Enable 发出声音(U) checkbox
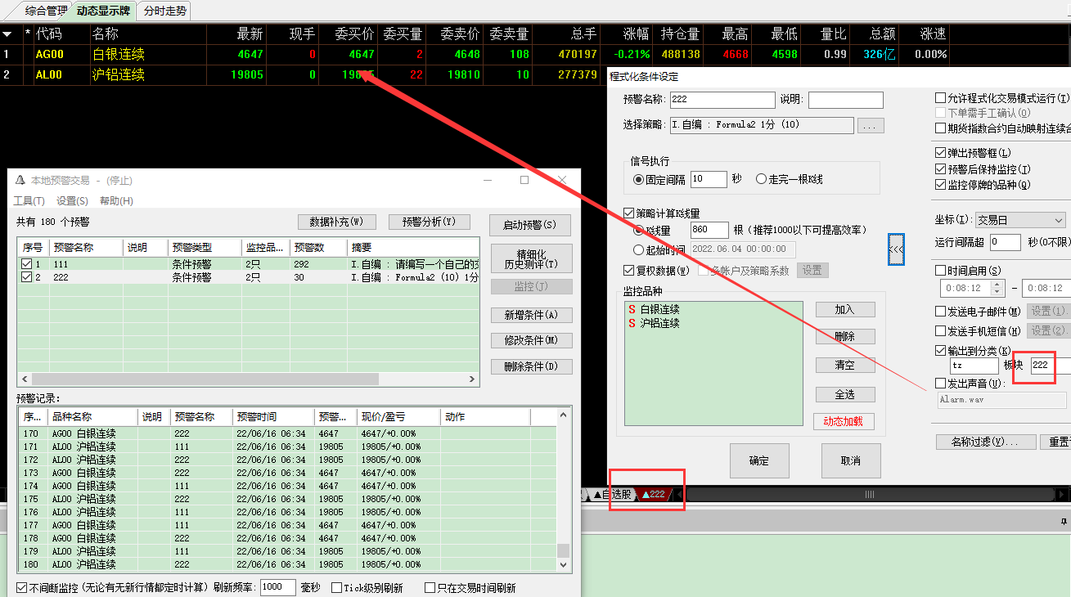 (940, 384)
